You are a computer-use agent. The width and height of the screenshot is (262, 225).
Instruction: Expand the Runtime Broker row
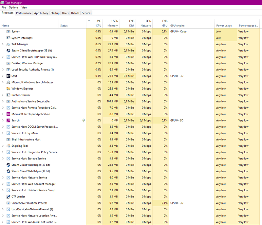pos(3,95)
